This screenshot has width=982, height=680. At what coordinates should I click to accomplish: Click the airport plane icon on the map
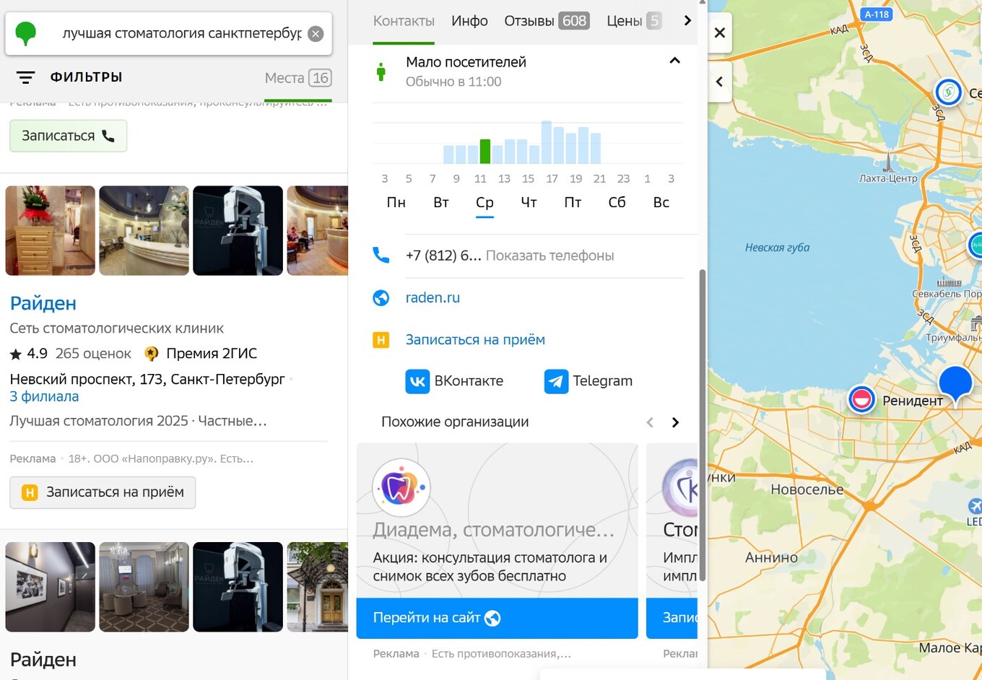pos(975,506)
